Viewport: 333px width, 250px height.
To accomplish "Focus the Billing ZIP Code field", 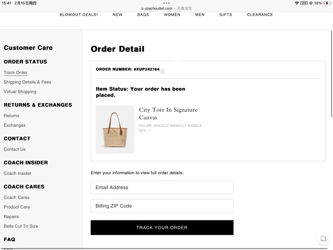I will tap(162, 206).
